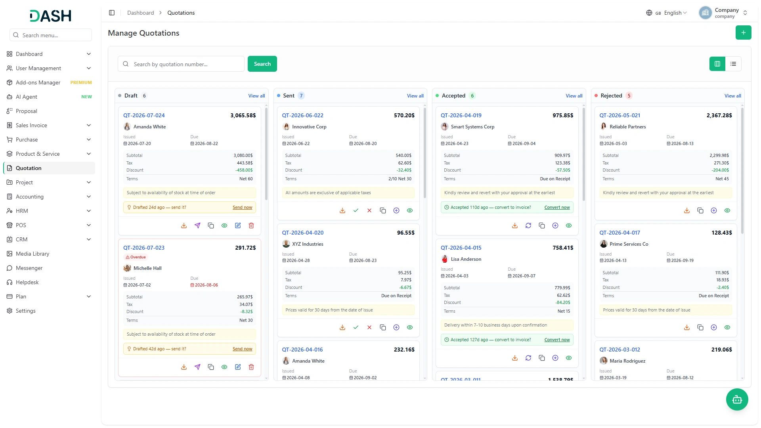Duplicate quotation QT-2026-07-024
The image size is (761, 428).
pos(211,225)
